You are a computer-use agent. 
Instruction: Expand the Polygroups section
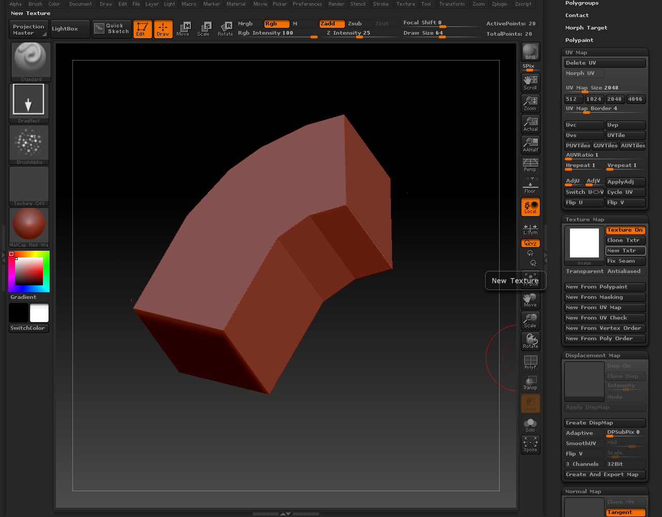tap(582, 3)
